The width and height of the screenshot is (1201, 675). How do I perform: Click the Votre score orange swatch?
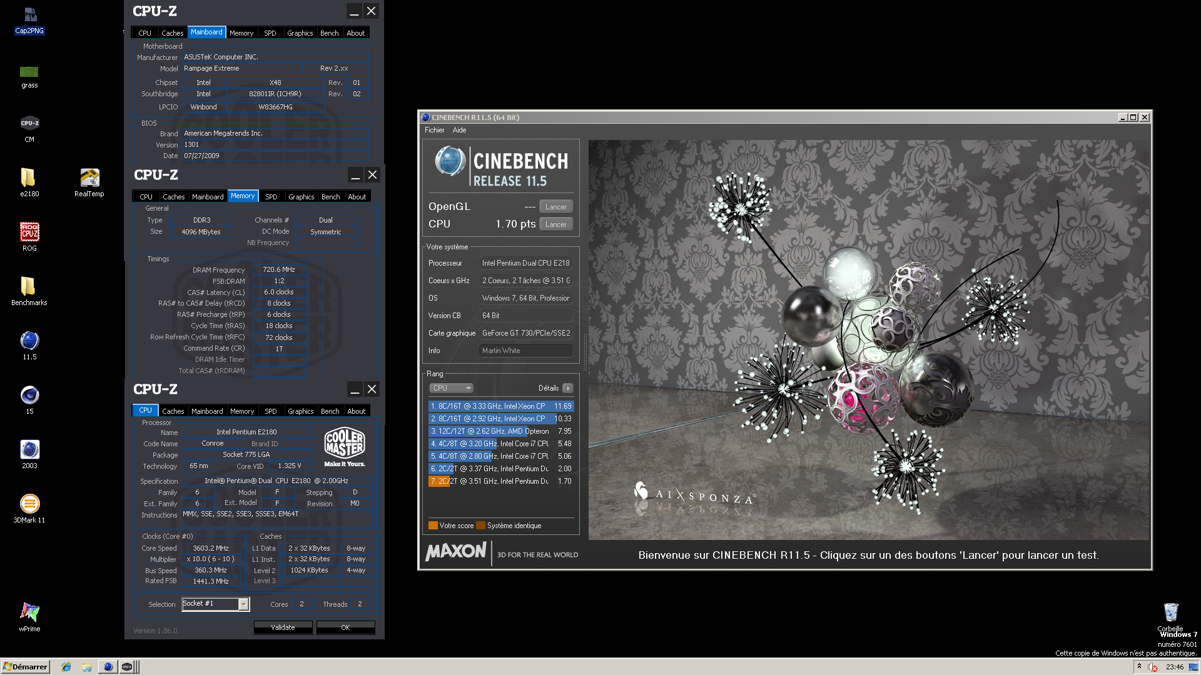coord(433,526)
